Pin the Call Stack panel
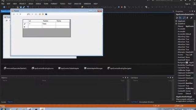The height and width of the screenshot is (110, 196). pyautogui.click(x=170, y=78)
